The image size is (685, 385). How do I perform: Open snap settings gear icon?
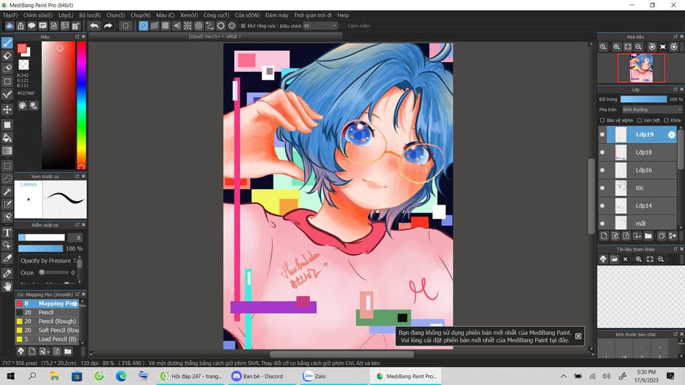pyautogui.click(x=232, y=26)
